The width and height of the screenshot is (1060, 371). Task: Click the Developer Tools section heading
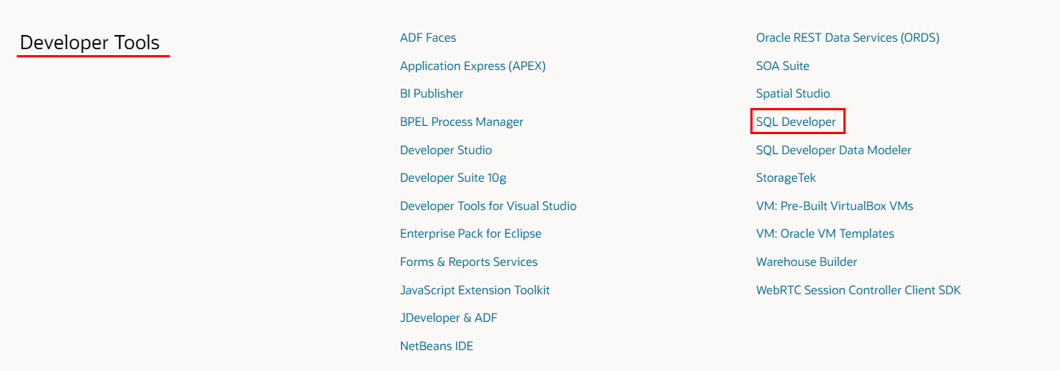[90, 42]
